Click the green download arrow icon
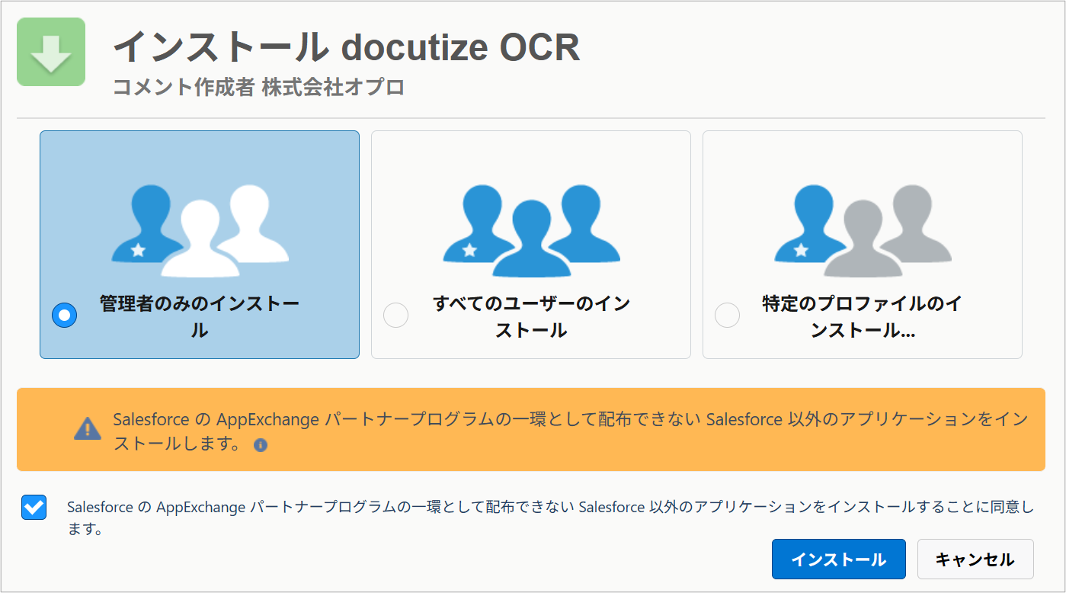1066x593 pixels. tap(50, 53)
